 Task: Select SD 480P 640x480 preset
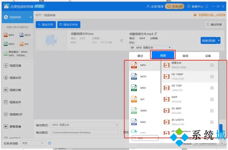(190, 111)
